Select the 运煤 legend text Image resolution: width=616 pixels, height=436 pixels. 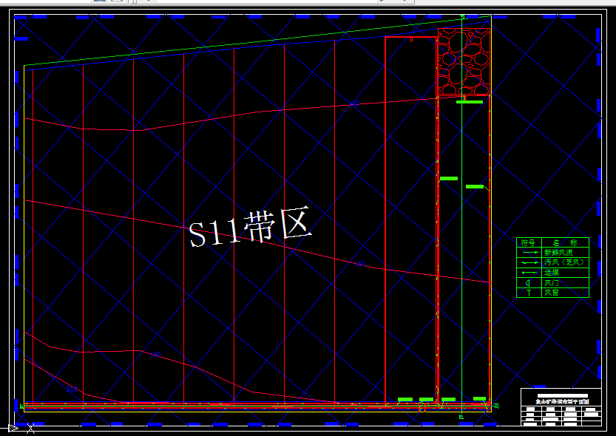click(x=552, y=273)
